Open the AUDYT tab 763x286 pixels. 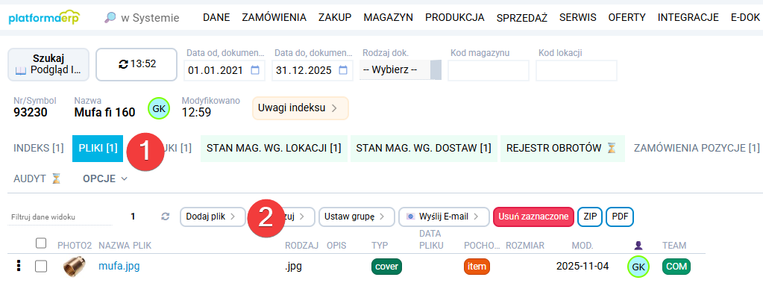point(37,178)
